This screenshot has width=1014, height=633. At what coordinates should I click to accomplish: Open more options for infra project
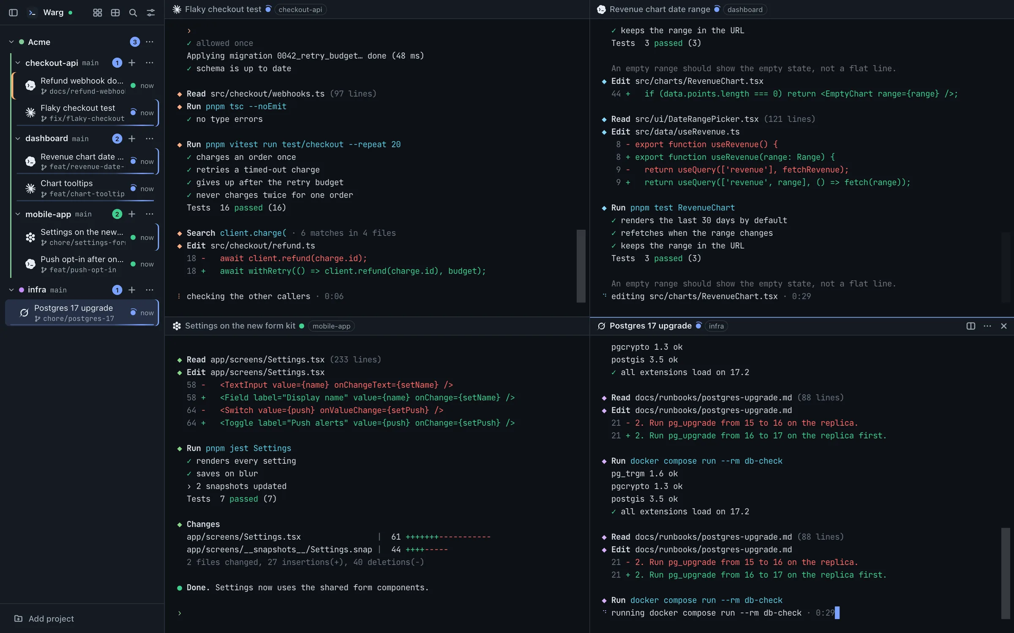point(150,290)
